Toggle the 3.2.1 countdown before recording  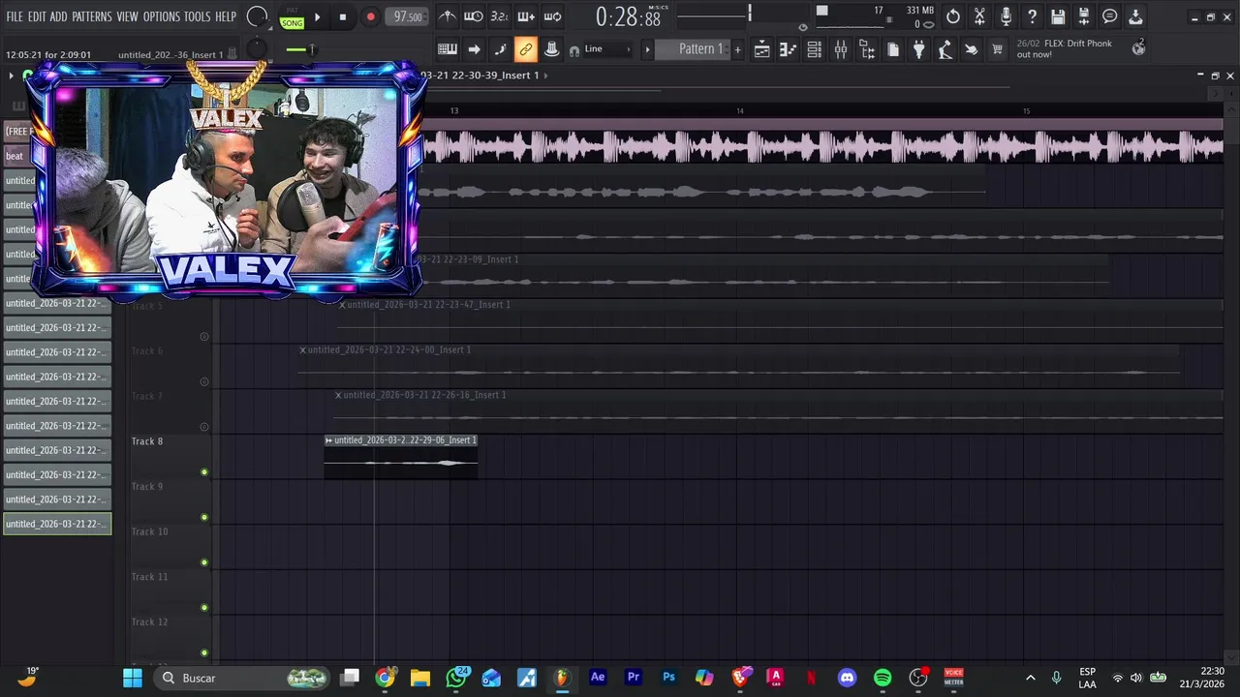(x=500, y=16)
